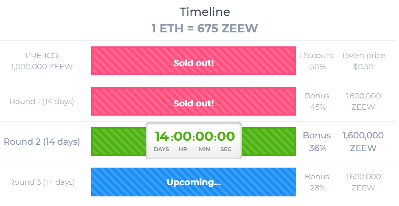Click Round 2's 1,600,000 ZEEW amount

coord(363,142)
